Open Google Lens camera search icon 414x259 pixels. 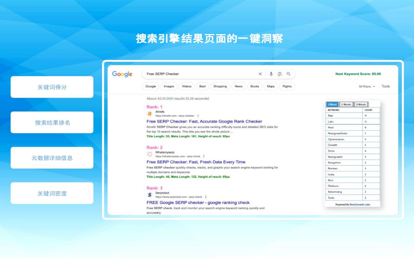(x=280, y=74)
